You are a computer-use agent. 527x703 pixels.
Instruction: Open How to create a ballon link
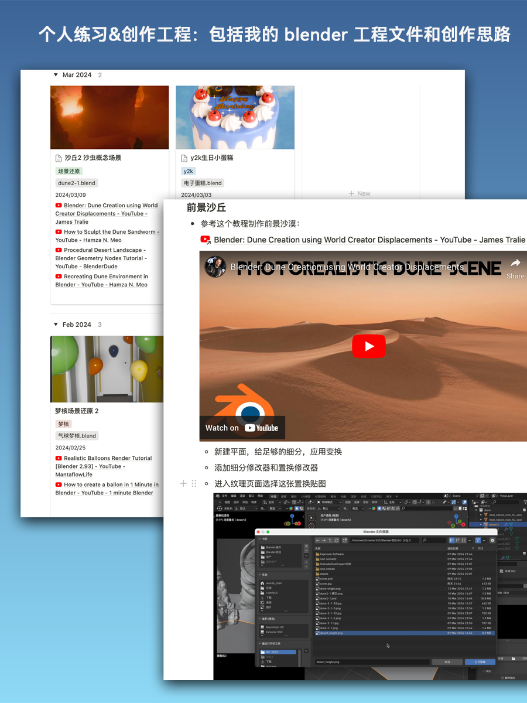pos(107,489)
